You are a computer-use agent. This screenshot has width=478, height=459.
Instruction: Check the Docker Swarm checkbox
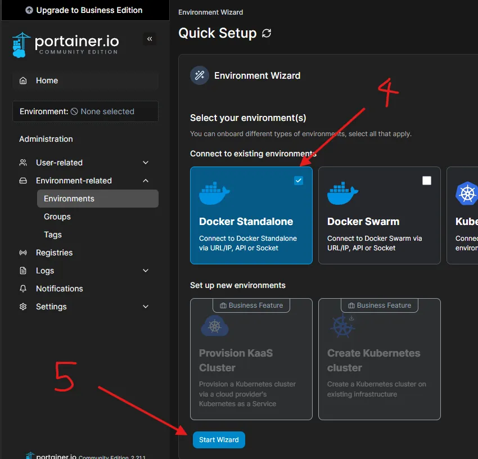[427, 181]
